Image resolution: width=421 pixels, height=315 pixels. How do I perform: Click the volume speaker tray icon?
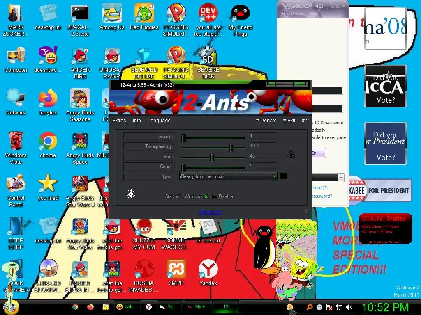(x=349, y=307)
